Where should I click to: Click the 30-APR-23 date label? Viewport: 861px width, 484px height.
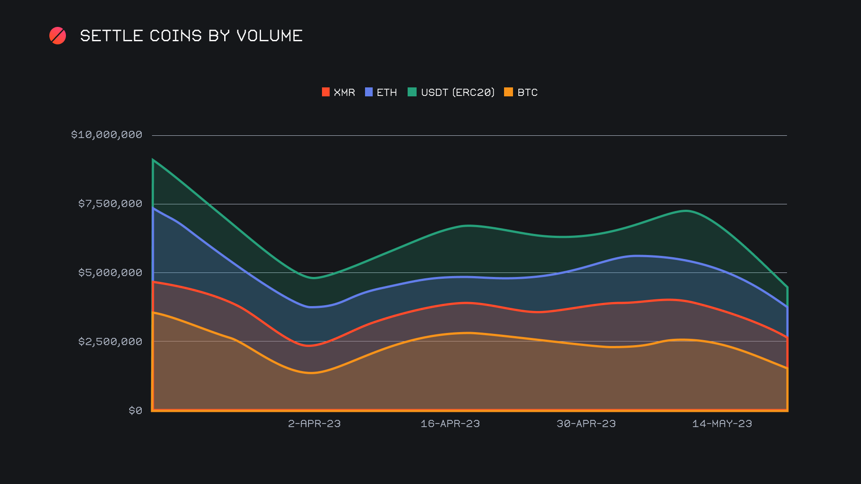pos(586,424)
